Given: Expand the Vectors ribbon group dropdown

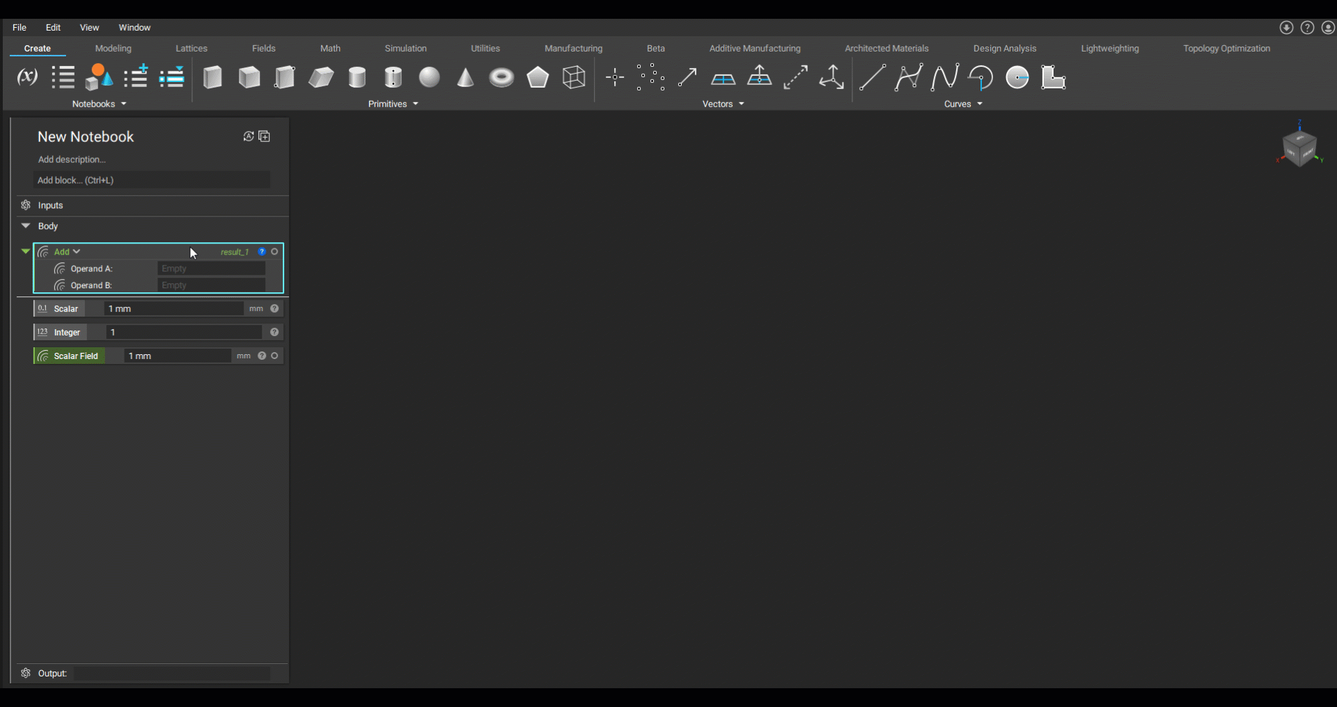Looking at the screenshot, I should point(742,104).
